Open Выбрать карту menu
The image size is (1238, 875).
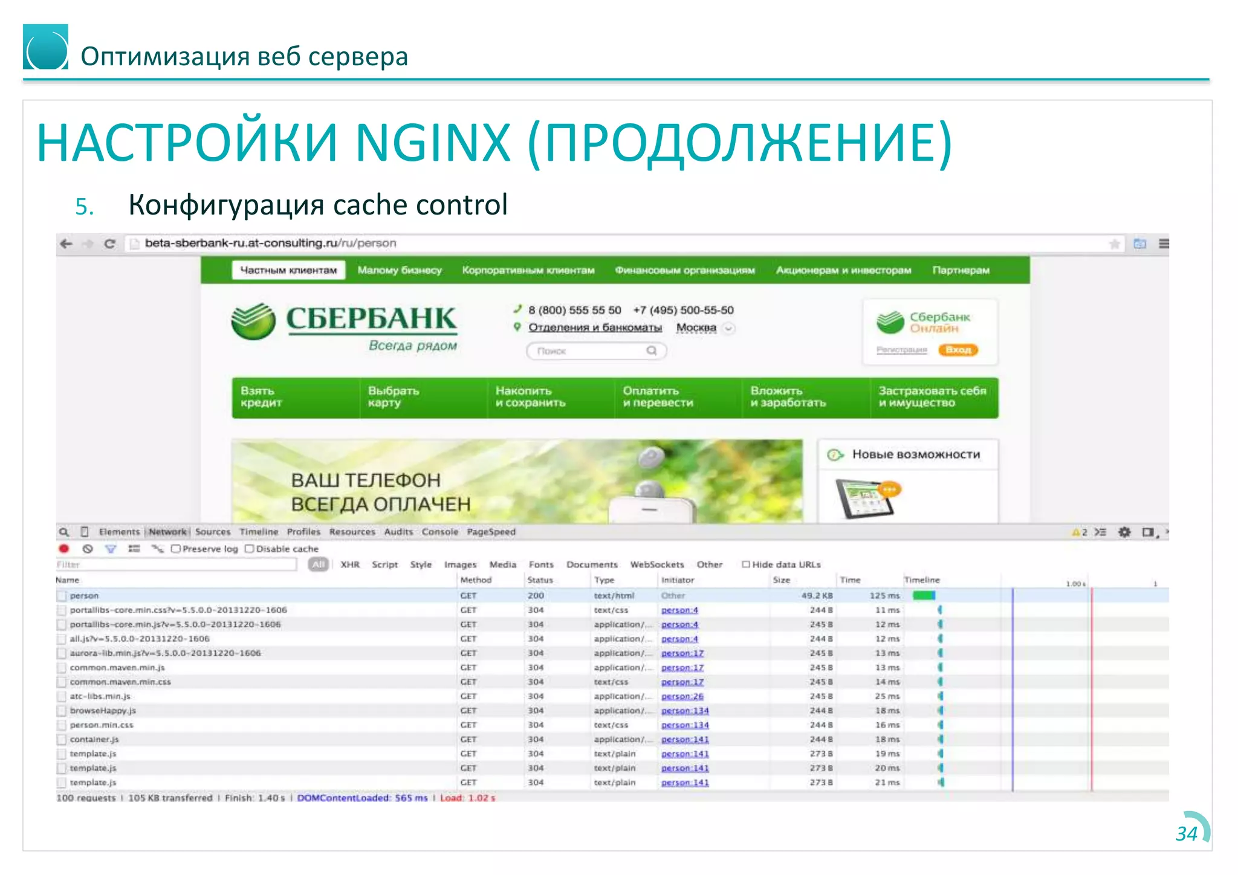[423, 398]
